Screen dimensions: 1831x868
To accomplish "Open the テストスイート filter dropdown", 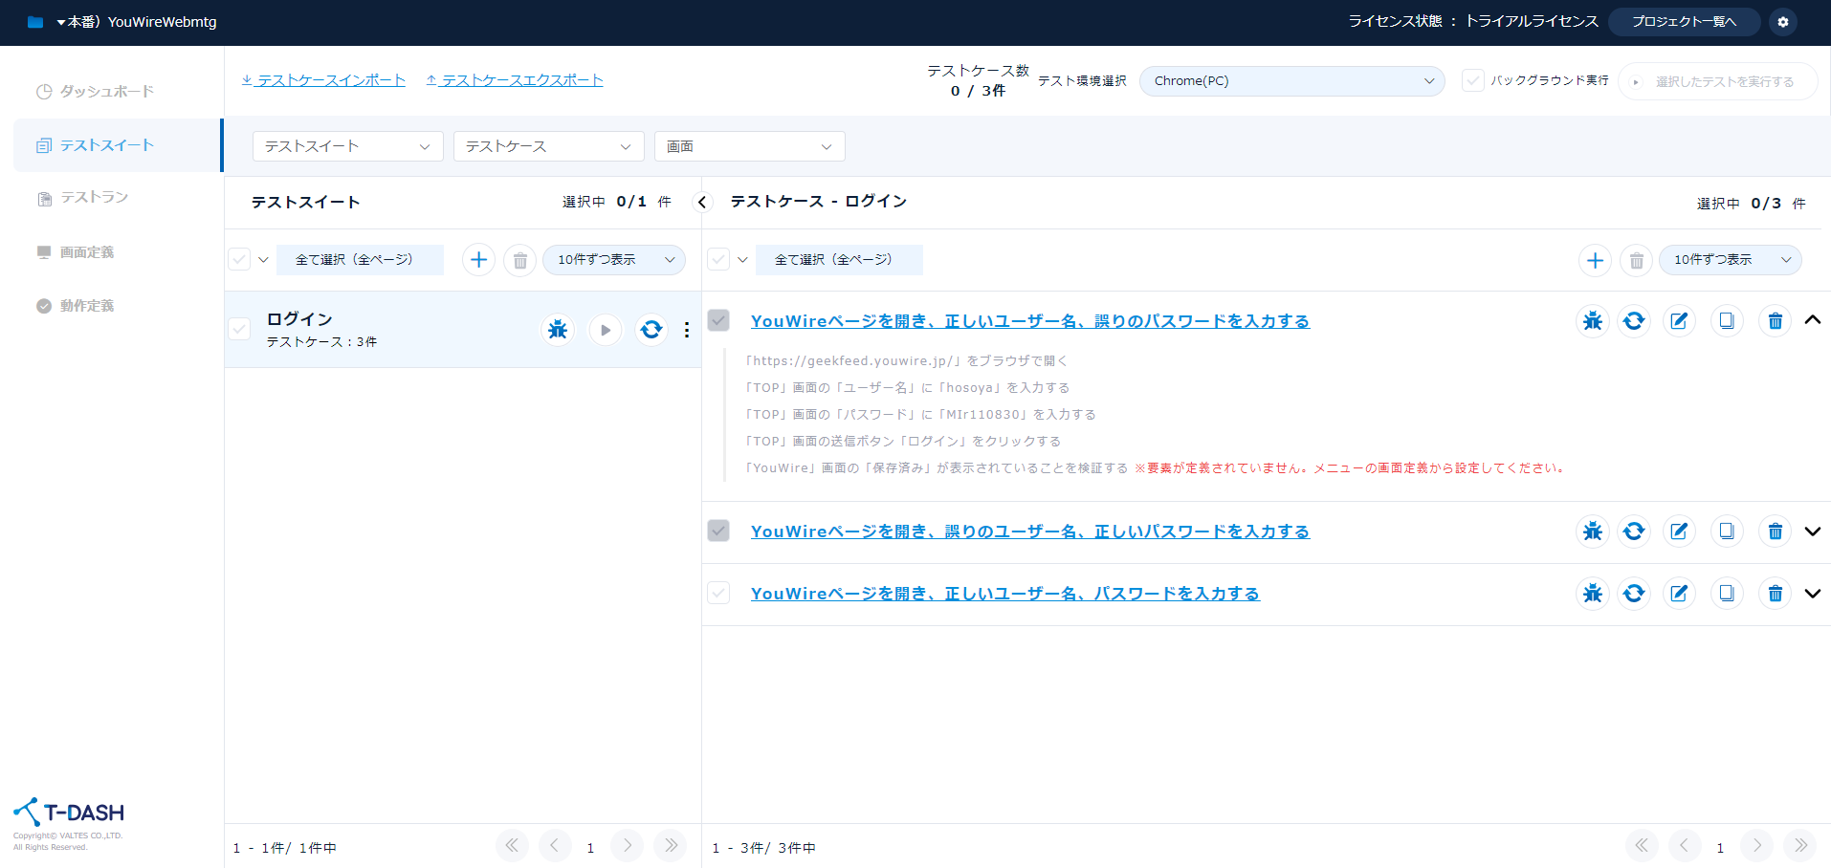I will click(x=348, y=146).
